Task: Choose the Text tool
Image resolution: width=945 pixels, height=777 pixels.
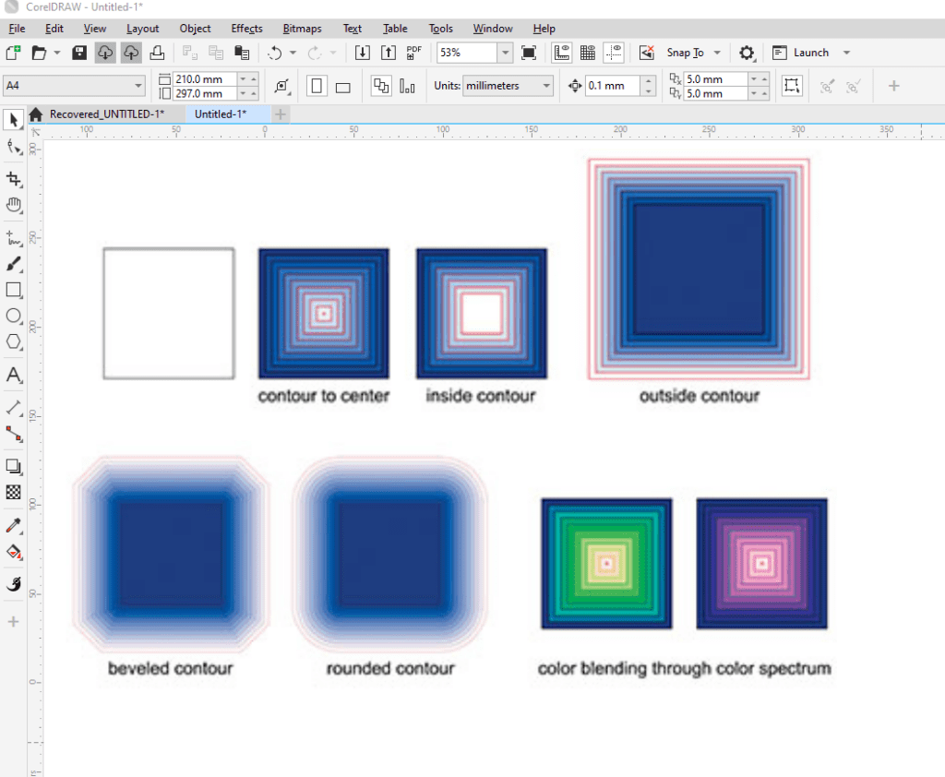Action: point(14,375)
